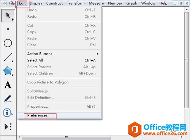Open the Transform menu

pyautogui.click(x=76, y=3)
